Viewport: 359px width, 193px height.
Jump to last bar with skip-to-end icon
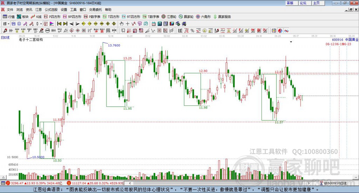click(65, 24)
